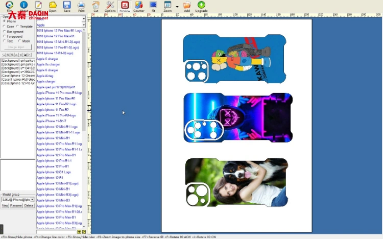The height and width of the screenshot is (239, 383).
Task: Expand the Apple brand dropdown
Action: point(84,25)
